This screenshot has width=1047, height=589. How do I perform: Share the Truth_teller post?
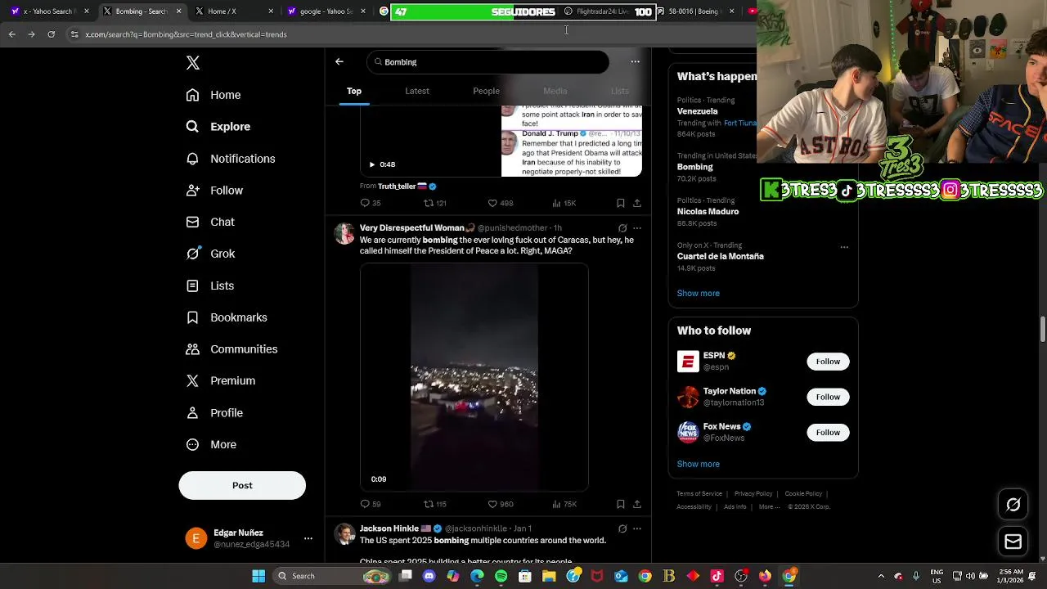(637, 203)
